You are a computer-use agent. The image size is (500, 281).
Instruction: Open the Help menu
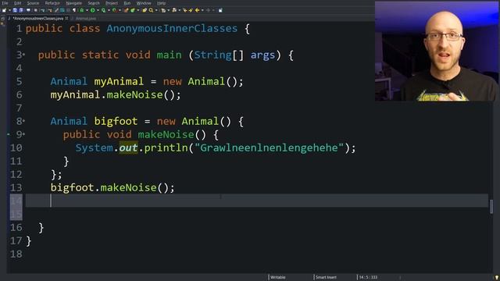coord(162,3)
